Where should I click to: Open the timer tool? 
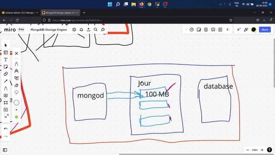click(x=192, y=30)
